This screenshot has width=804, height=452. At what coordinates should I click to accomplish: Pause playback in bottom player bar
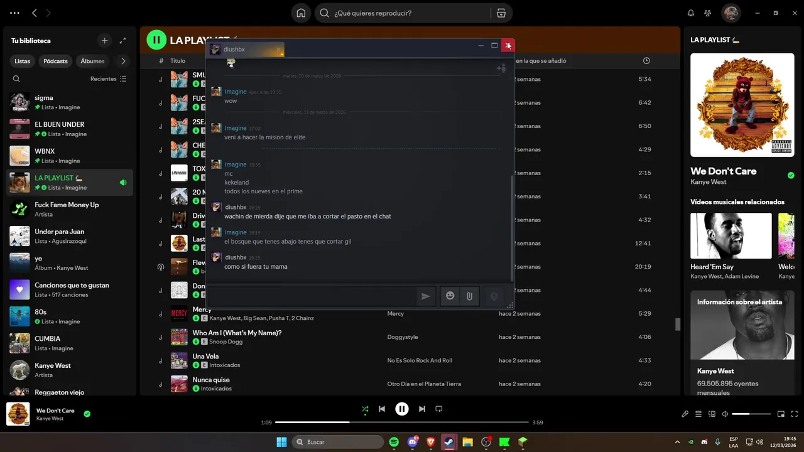(x=402, y=409)
